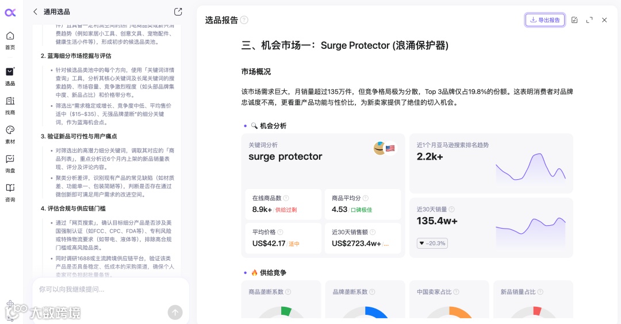
Task: Click help icon next to 平均价格
Action: click(x=280, y=232)
